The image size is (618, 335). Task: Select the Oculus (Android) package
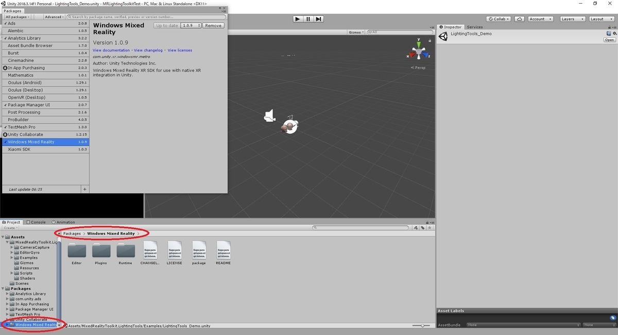click(x=45, y=82)
